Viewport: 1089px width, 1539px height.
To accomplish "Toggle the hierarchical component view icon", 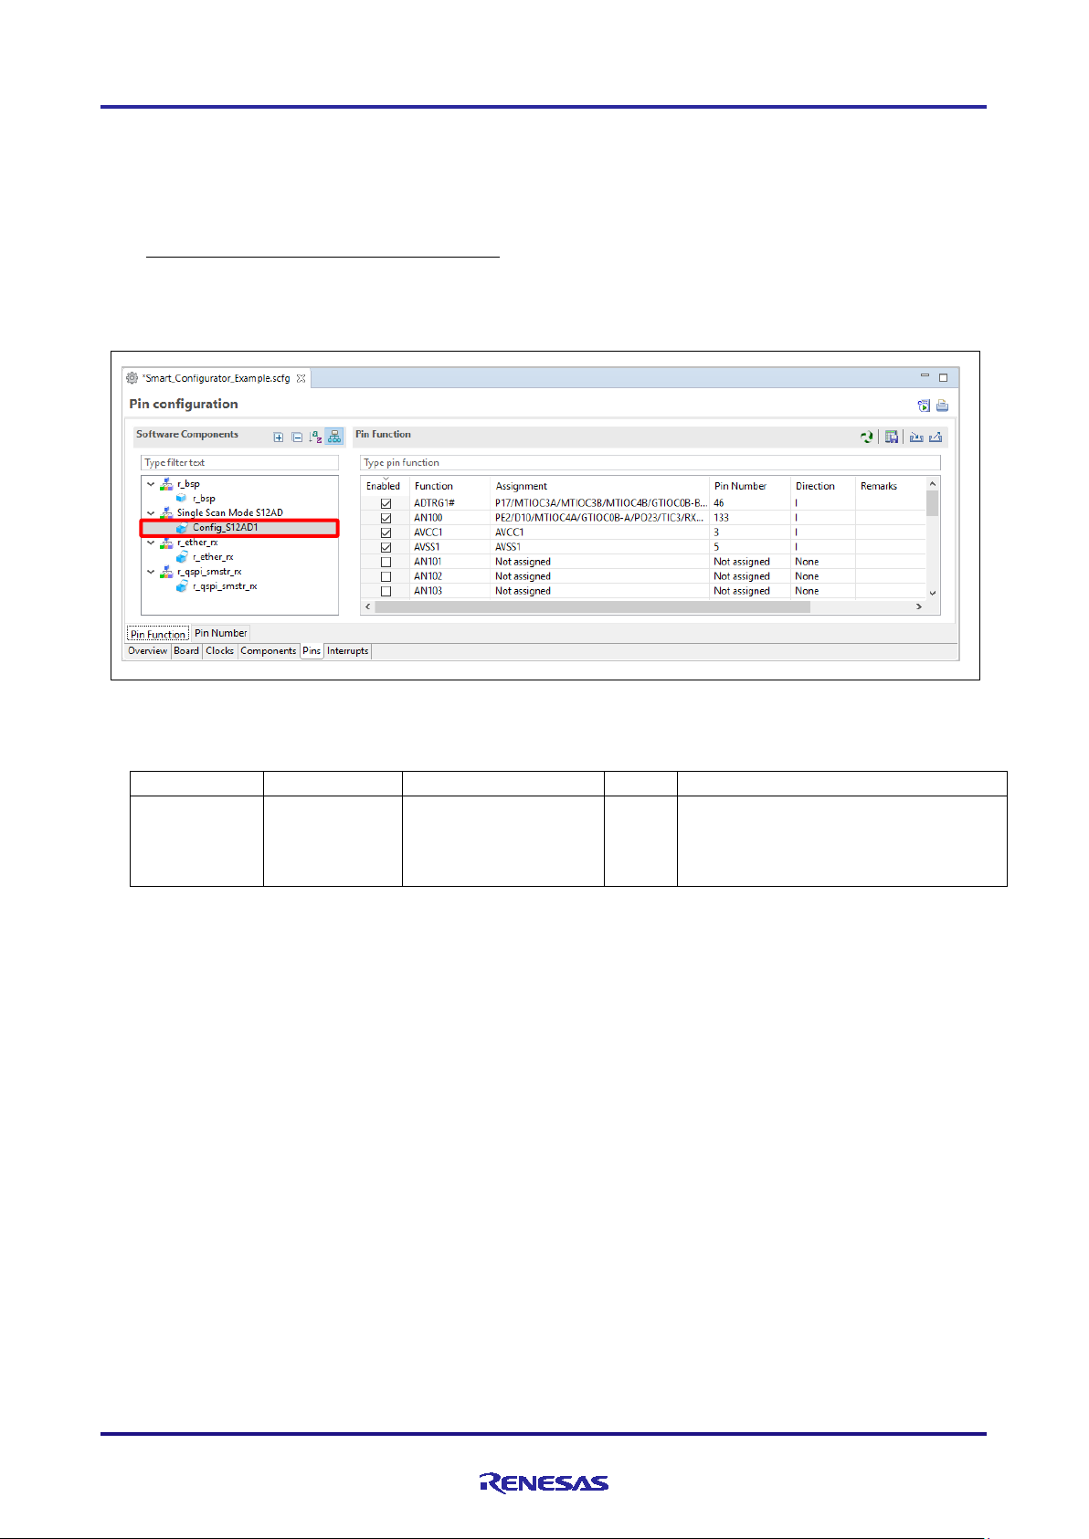I will click(334, 437).
